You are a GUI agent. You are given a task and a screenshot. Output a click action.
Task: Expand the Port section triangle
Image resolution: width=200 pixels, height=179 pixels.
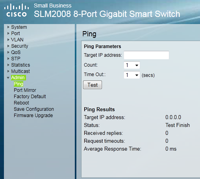pyautogui.click(x=8, y=34)
